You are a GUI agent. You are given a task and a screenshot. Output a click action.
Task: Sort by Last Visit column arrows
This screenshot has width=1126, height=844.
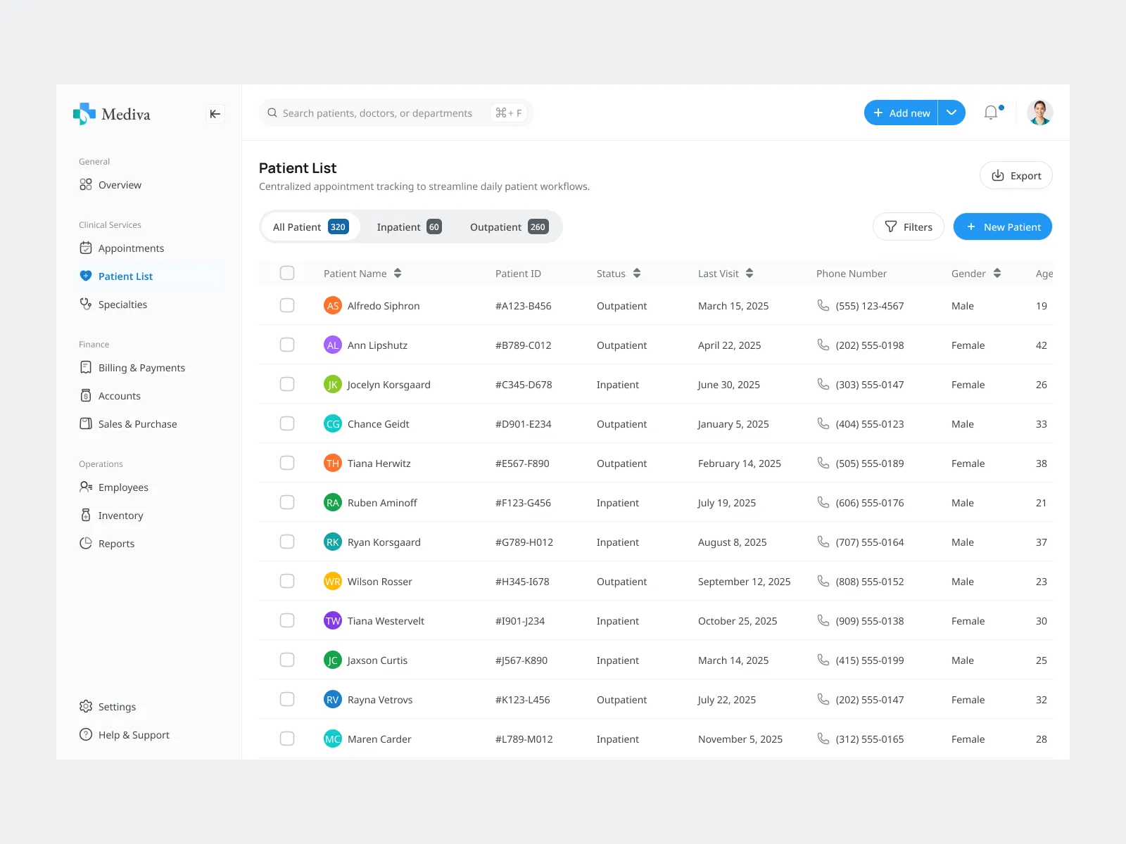click(x=749, y=273)
